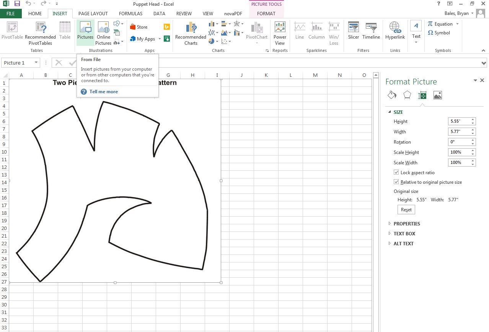Insert Pictures from file
489x332 pixels.
click(x=85, y=32)
